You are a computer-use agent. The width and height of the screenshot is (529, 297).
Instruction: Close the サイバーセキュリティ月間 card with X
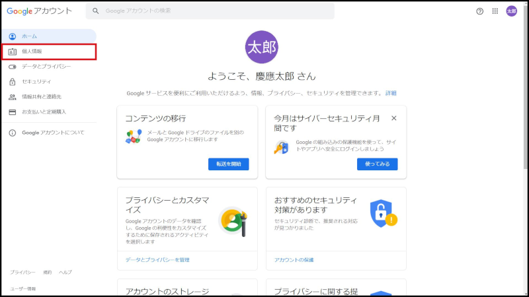[394, 118]
